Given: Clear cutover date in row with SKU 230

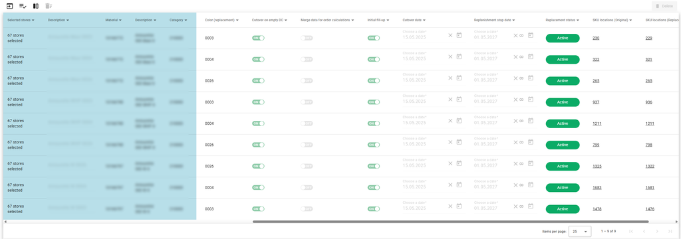Looking at the screenshot, I should (450, 36).
